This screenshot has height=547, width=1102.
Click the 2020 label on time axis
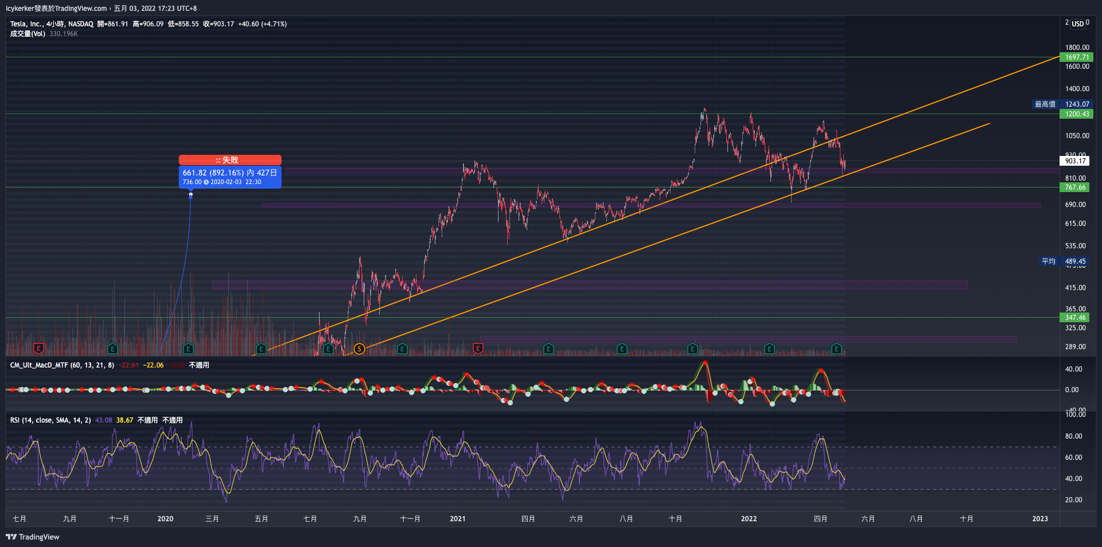pyautogui.click(x=165, y=519)
